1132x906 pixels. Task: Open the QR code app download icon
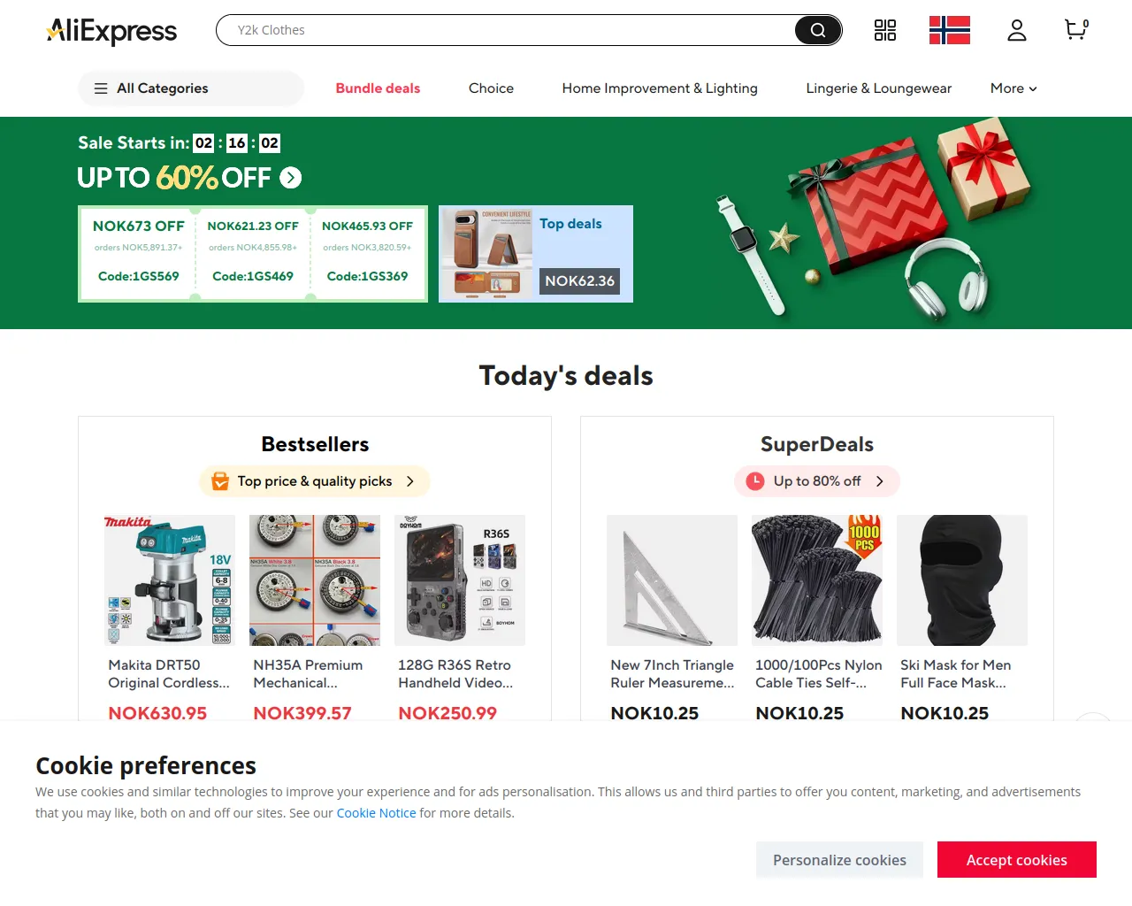pos(885,30)
